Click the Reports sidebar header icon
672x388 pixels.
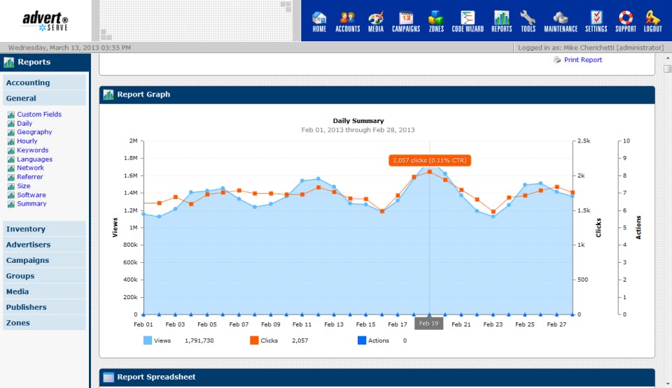tap(8, 62)
